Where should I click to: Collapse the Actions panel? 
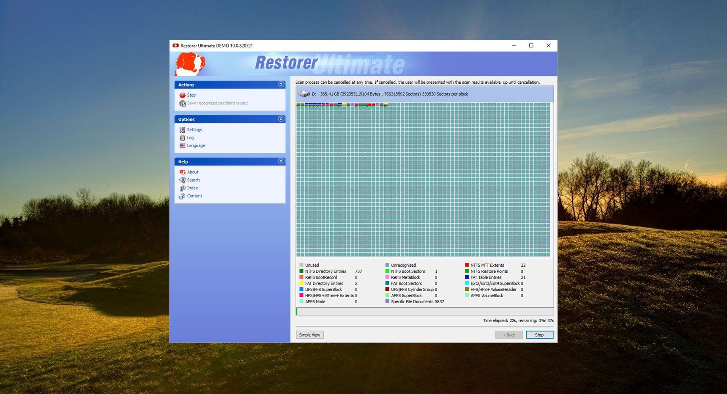click(281, 85)
